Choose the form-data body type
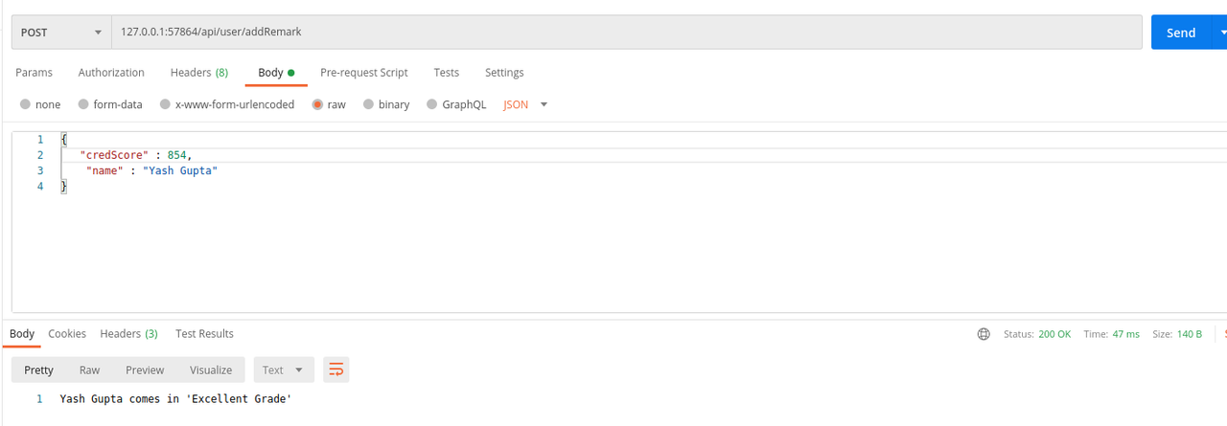 [110, 104]
